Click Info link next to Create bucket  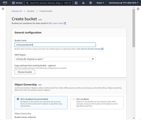click(40, 20)
